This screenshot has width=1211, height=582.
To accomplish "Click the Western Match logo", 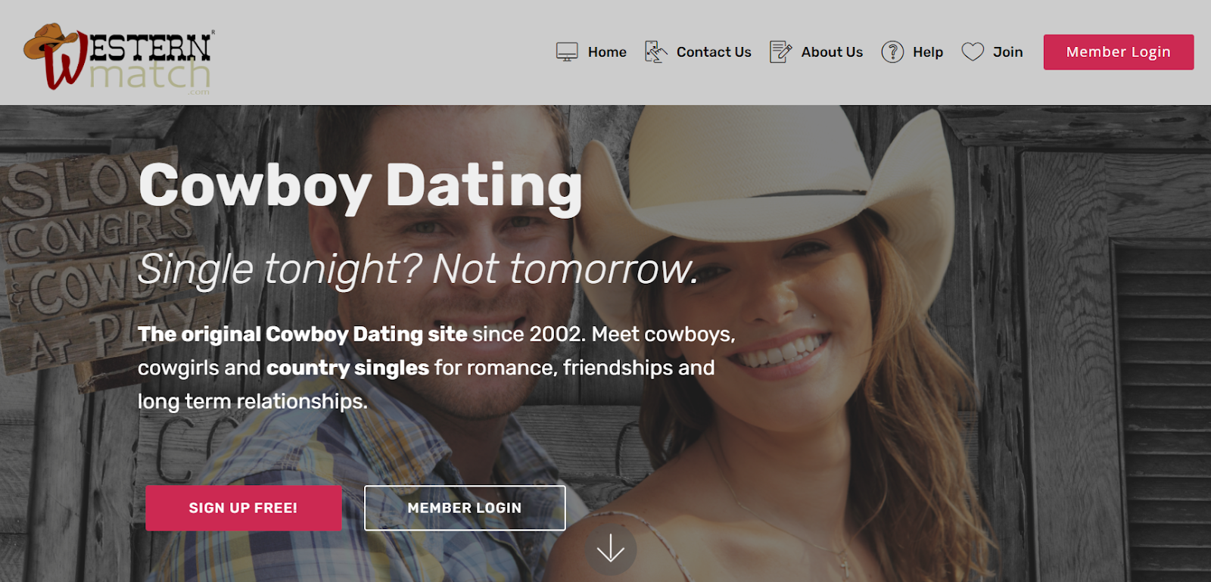I will click(119, 58).
